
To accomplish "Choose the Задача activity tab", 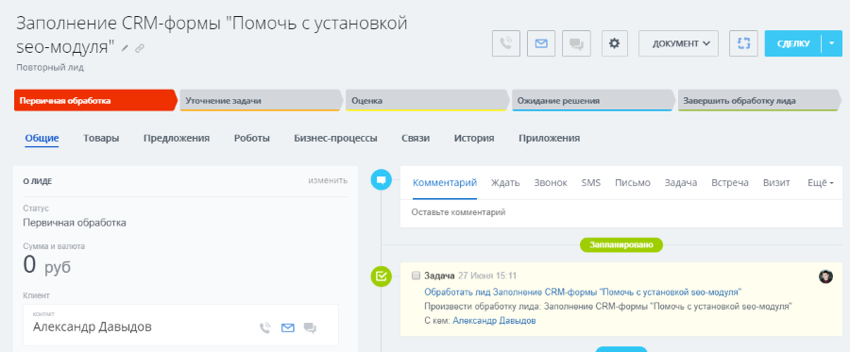I will 681,182.
